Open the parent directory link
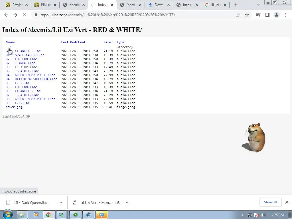 [8, 47]
